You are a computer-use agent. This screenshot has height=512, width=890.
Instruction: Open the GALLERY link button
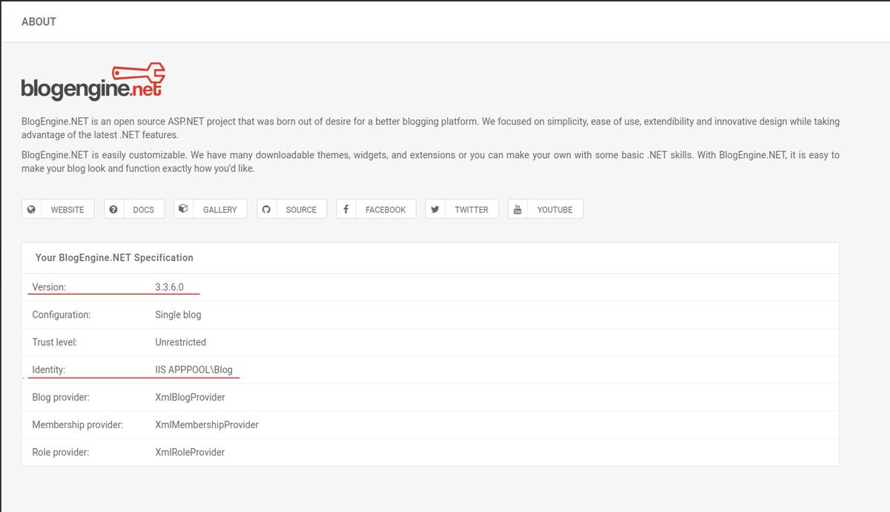point(211,209)
